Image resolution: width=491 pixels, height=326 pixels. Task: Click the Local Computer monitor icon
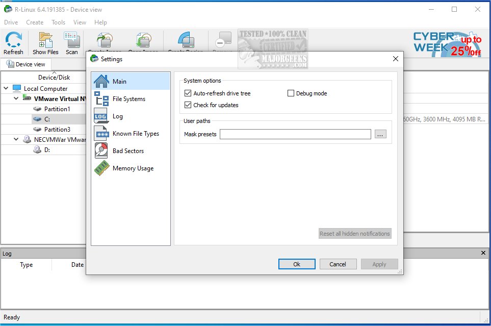pos(17,88)
